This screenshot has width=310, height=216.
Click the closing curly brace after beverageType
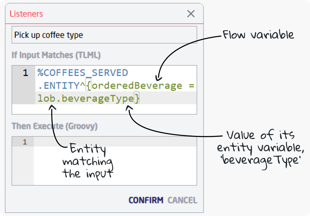[136, 98]
